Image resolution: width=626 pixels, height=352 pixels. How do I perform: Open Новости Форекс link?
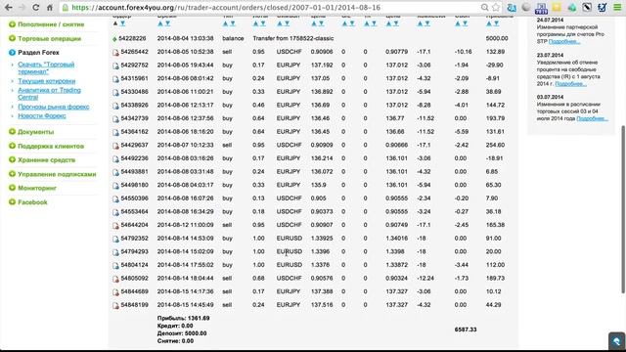[x=41, y=115]
